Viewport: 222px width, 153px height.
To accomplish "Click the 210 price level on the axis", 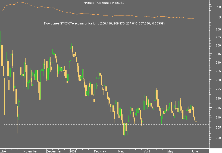I will (x=218, y=117).
